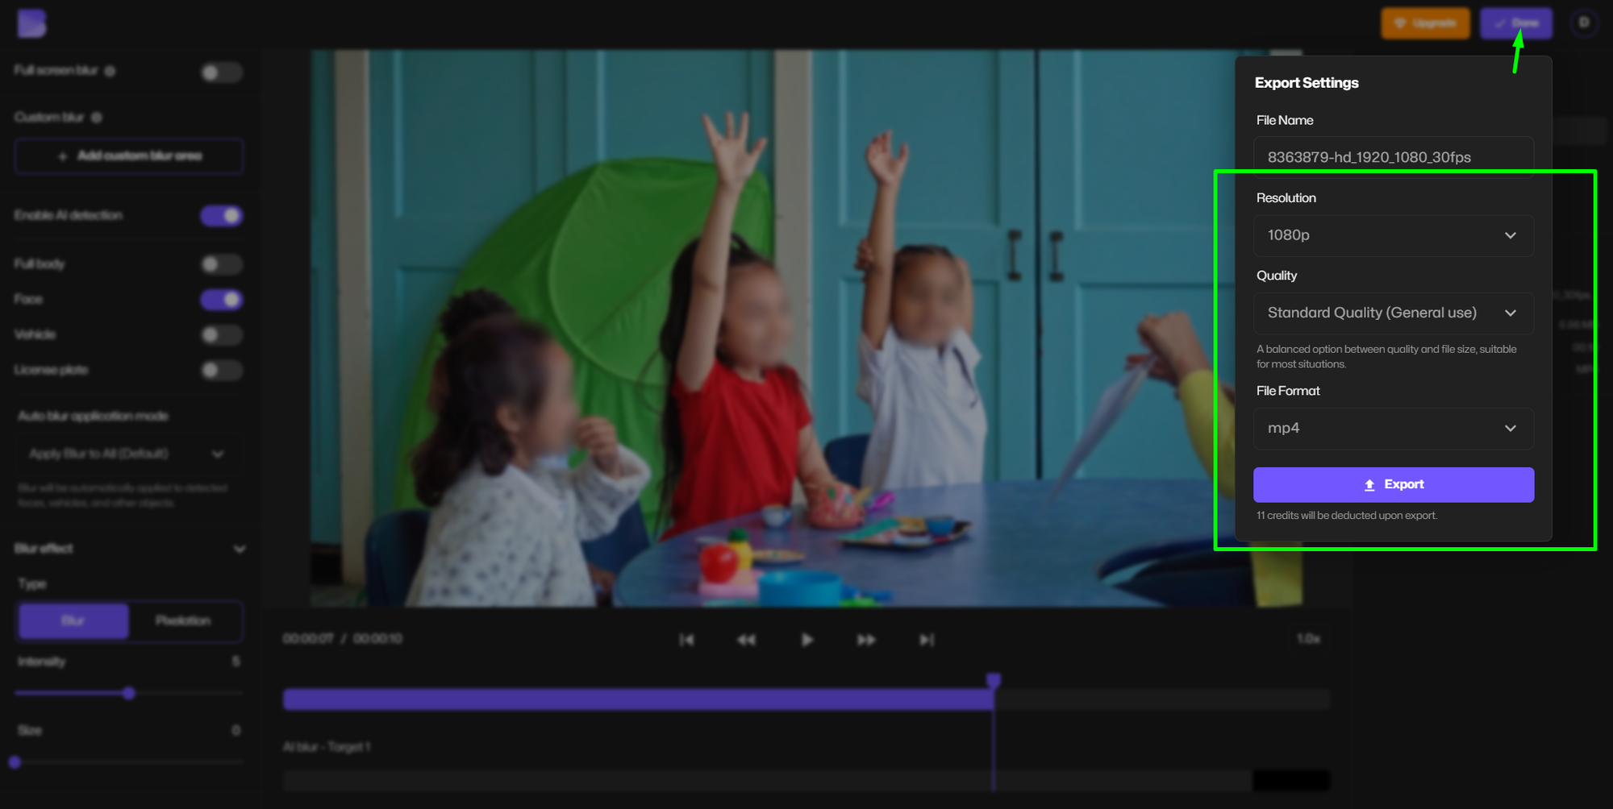
Task: Enable the License plate switch
Action: pyautogui.click(x=222, y=371)
